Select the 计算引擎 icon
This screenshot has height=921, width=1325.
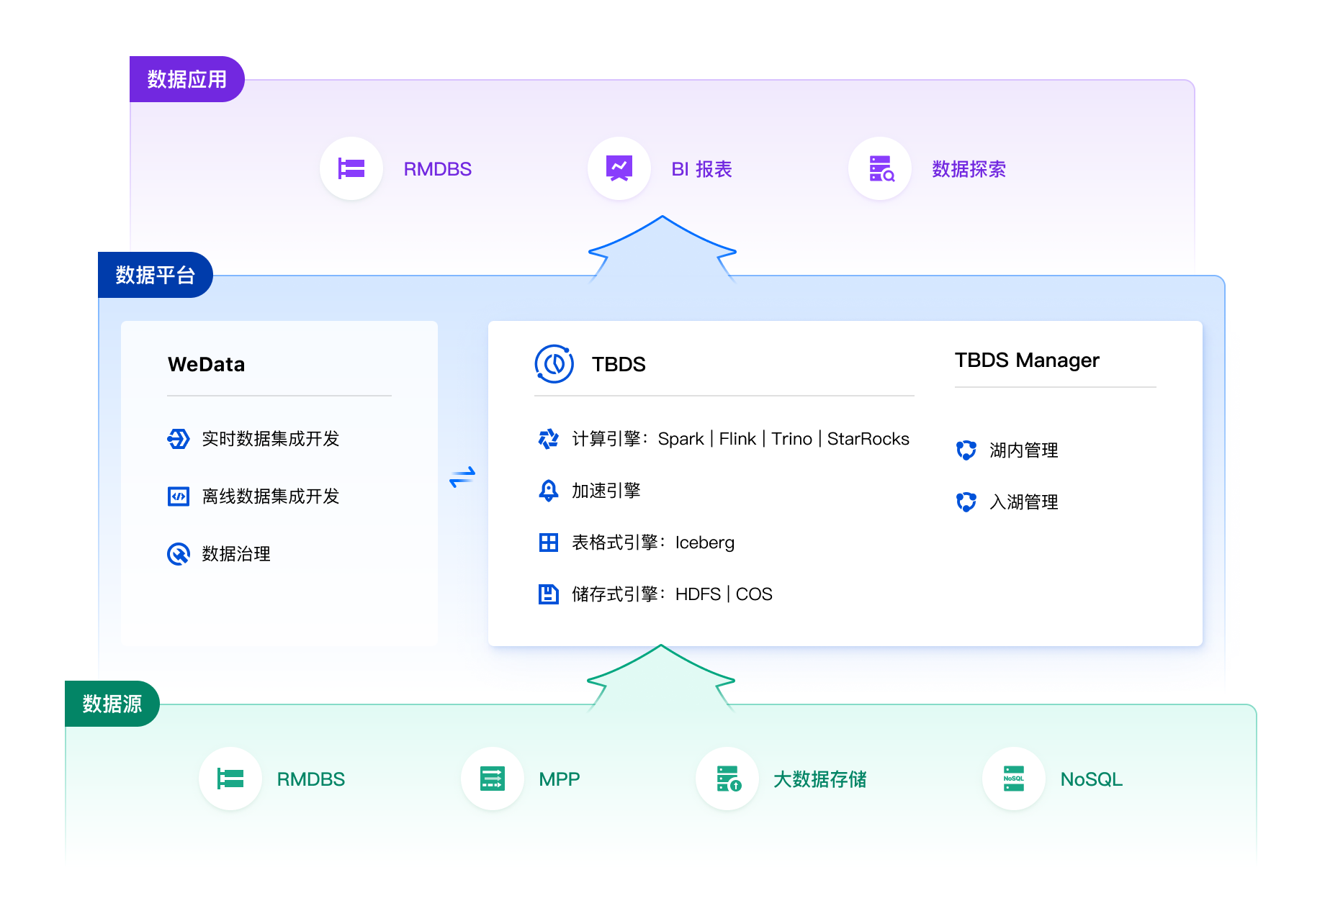[x=549, y=438]
